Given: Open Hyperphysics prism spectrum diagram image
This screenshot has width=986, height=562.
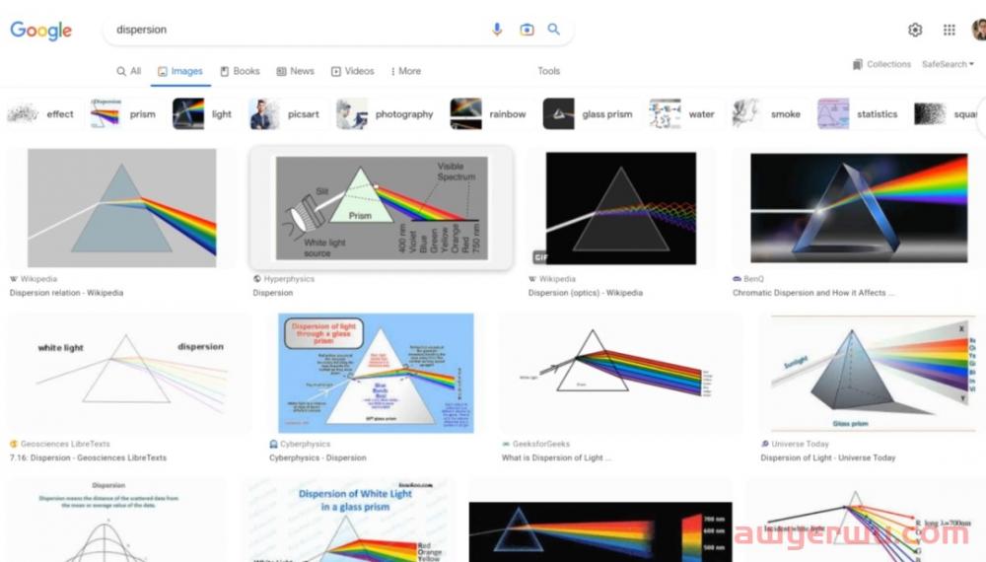Looking at the screenshot, I should (x=381, y=208).
